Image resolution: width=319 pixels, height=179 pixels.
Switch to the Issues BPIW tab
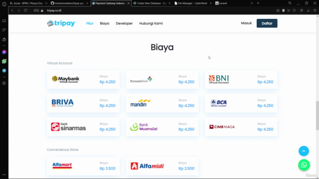click(x=28, y=3)
